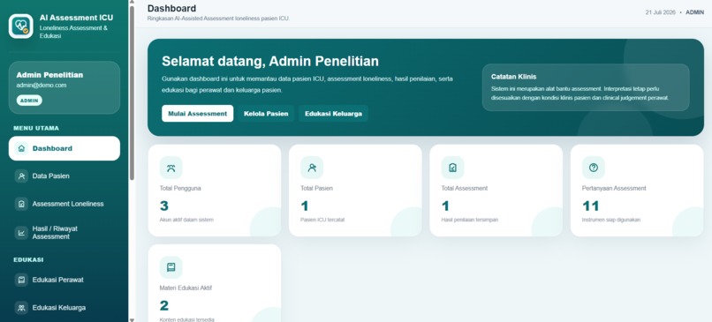Click the Pertanyaan Assessment question mark icon
The image size is (712, 322).
[594, 168]
